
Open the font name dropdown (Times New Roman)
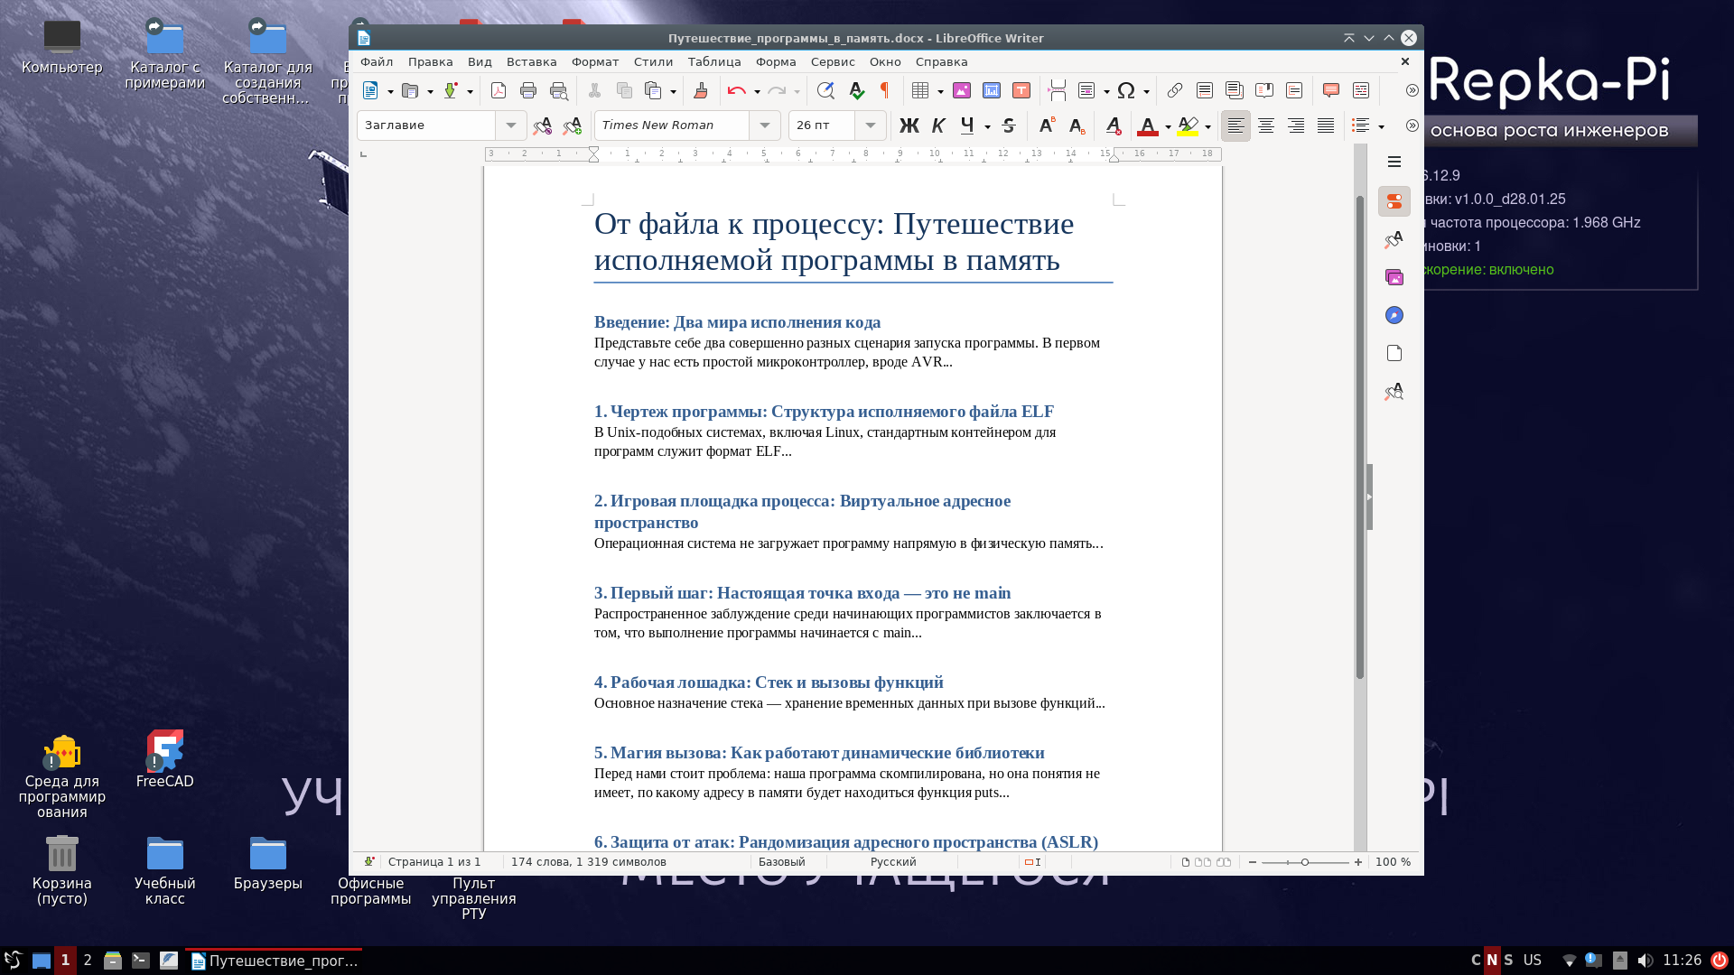click(x=764, y=125)
